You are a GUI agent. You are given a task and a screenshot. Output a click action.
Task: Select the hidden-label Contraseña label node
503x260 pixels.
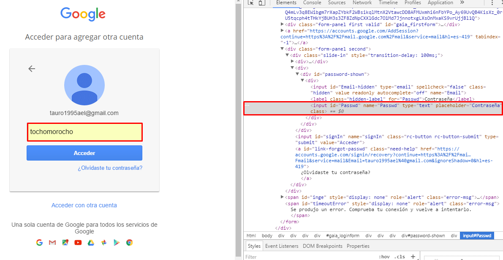click(x=392, y=99)
